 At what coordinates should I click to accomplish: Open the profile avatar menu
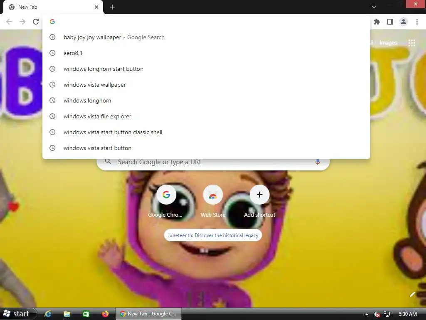[x=404, y=22]
